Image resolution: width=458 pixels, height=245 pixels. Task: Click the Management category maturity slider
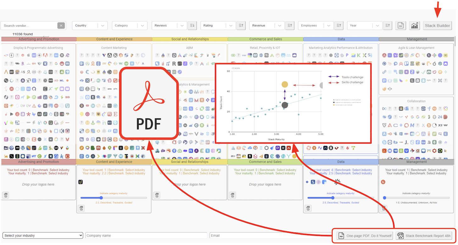[x=416, y=198]
